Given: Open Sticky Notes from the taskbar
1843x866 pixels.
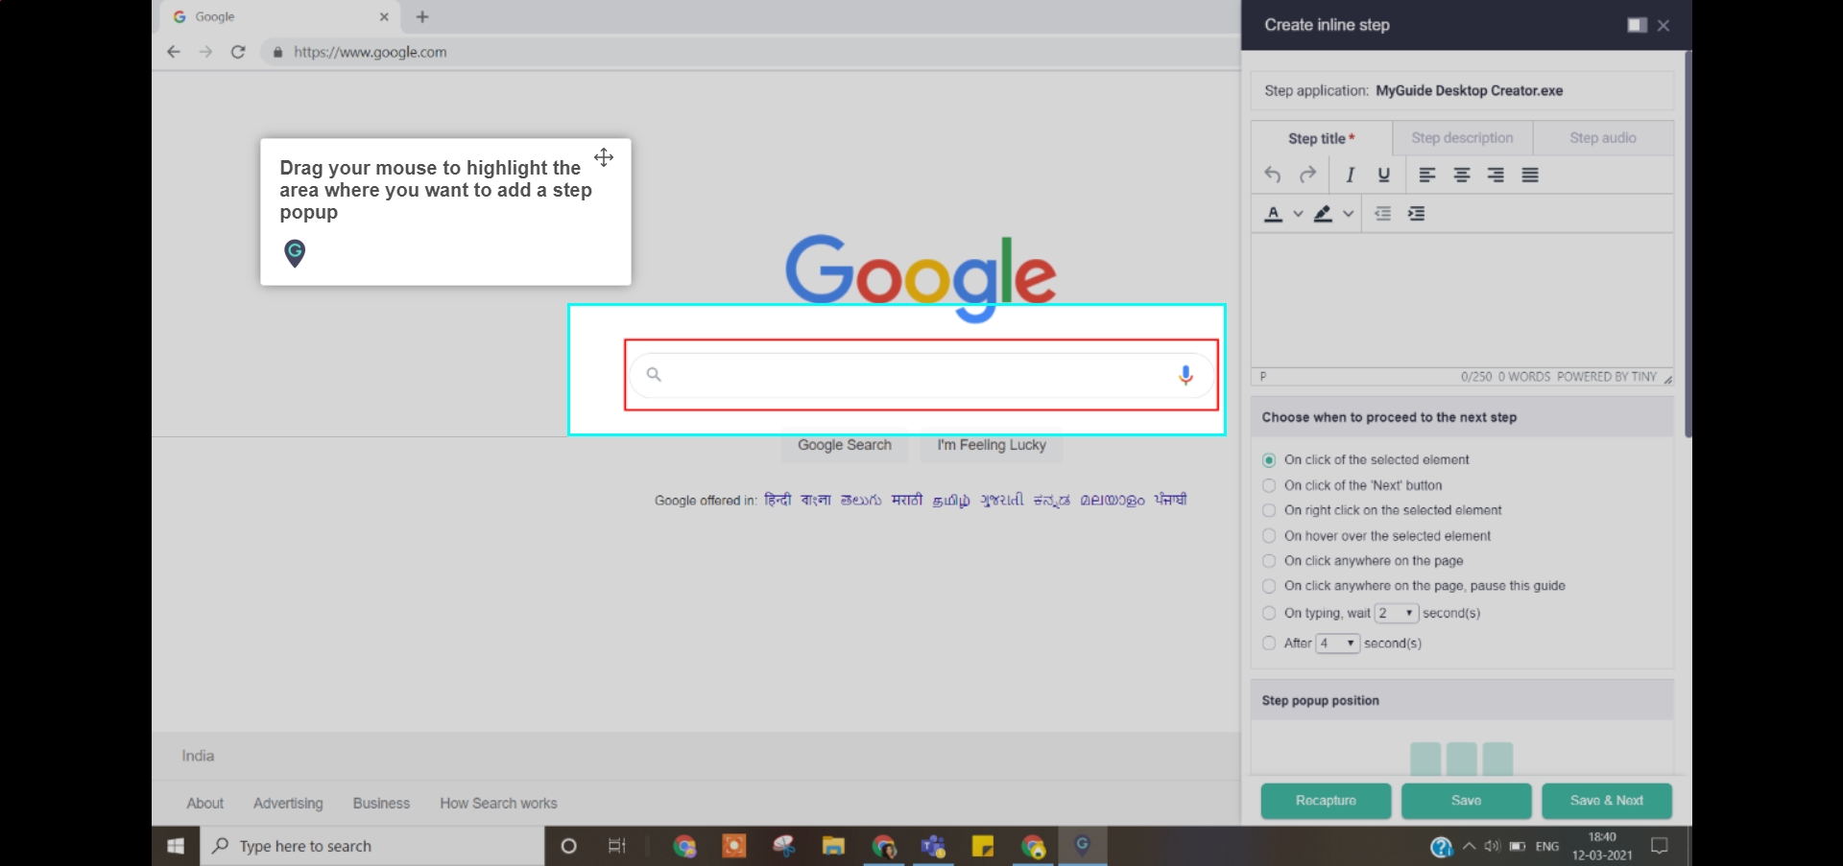Looking at the screenshot, I should pyautogui.click(x=983, y=846).
